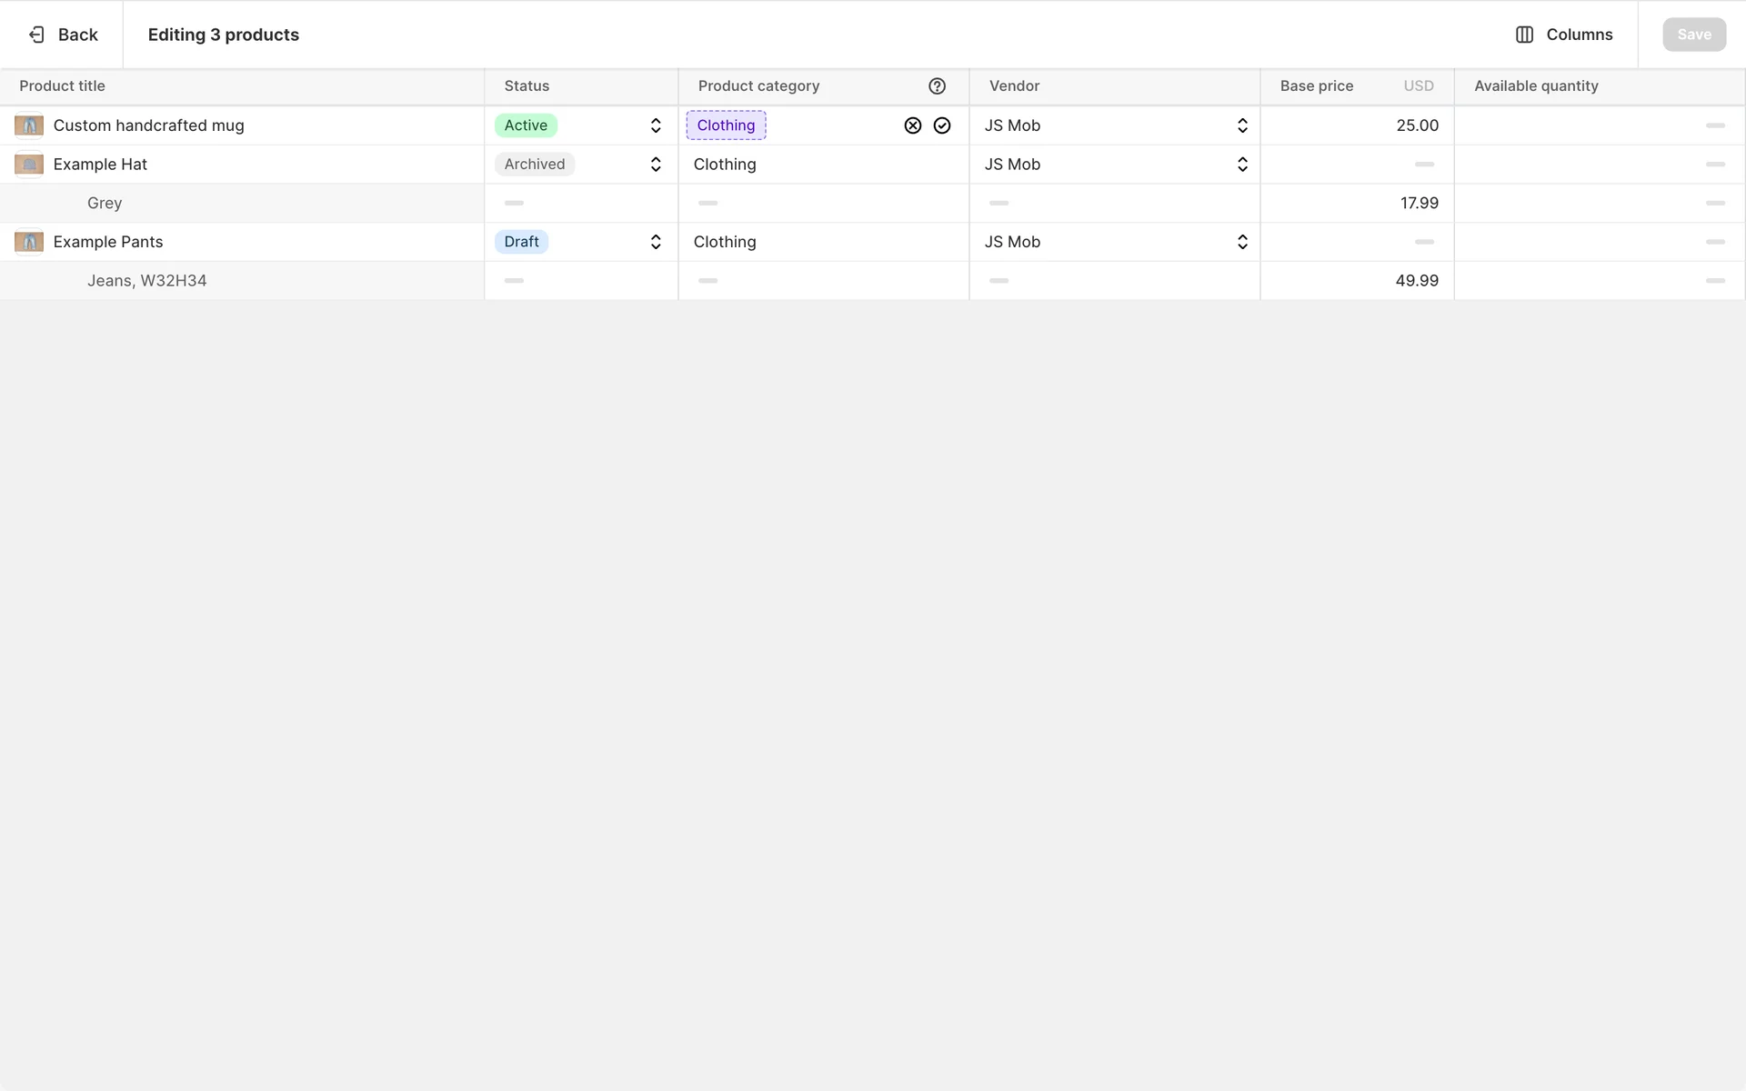The width and height of the screenshot is (1746, 1091).
Task: Accept the suggested Clothing category (check icon)
Action: [x=942, y=125]
